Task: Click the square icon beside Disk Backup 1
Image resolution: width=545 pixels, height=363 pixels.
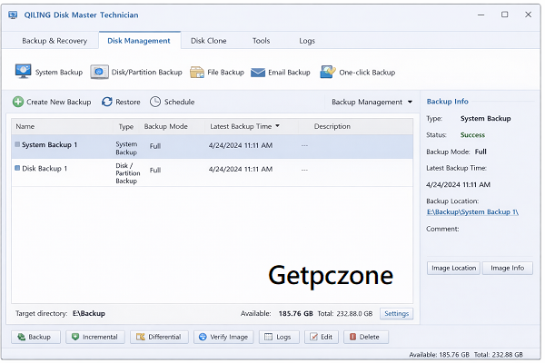Action: 17,168
